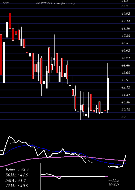Click the <<Live MACD label

coord(114,183)
